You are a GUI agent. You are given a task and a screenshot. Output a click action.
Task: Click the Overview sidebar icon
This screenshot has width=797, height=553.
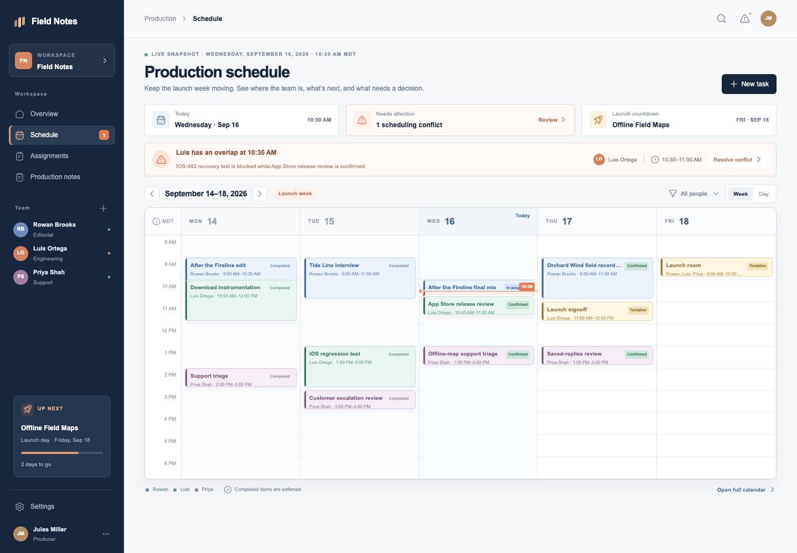point(20,114)
